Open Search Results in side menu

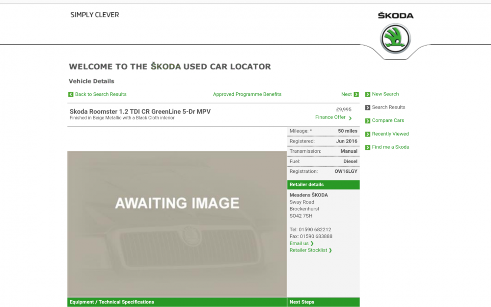click(x=388, y=107)
